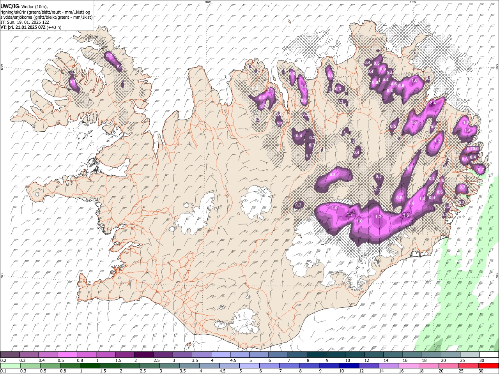Image resolution: width=499 pixels, height=374 pixels.
Task: Click the '20W' longitude label at top
Action: tap(207, 2)
